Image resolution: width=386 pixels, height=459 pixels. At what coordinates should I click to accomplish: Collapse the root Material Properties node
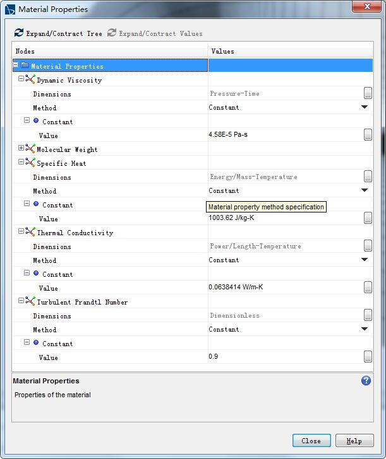[x=16, y=65]
